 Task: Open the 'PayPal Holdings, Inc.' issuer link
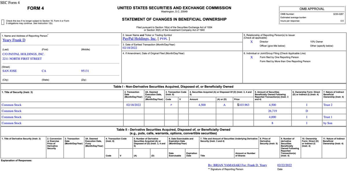(x=140, y=38)
